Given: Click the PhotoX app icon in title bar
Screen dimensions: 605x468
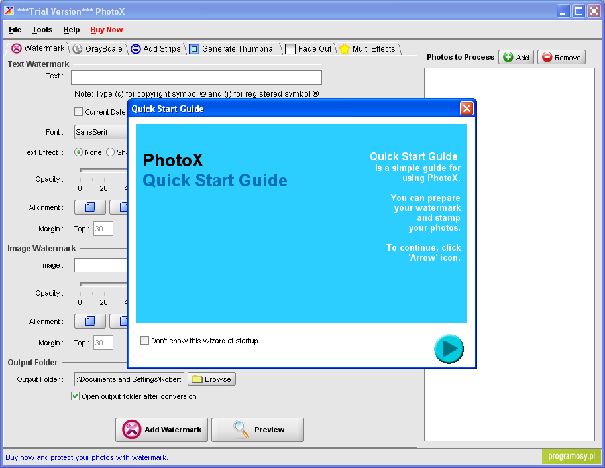Looking at the screenshot, I should [x=9, y=11].
